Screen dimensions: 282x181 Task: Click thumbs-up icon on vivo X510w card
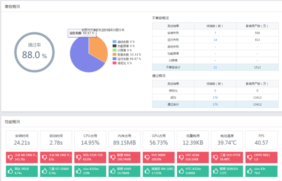(78, 171)
